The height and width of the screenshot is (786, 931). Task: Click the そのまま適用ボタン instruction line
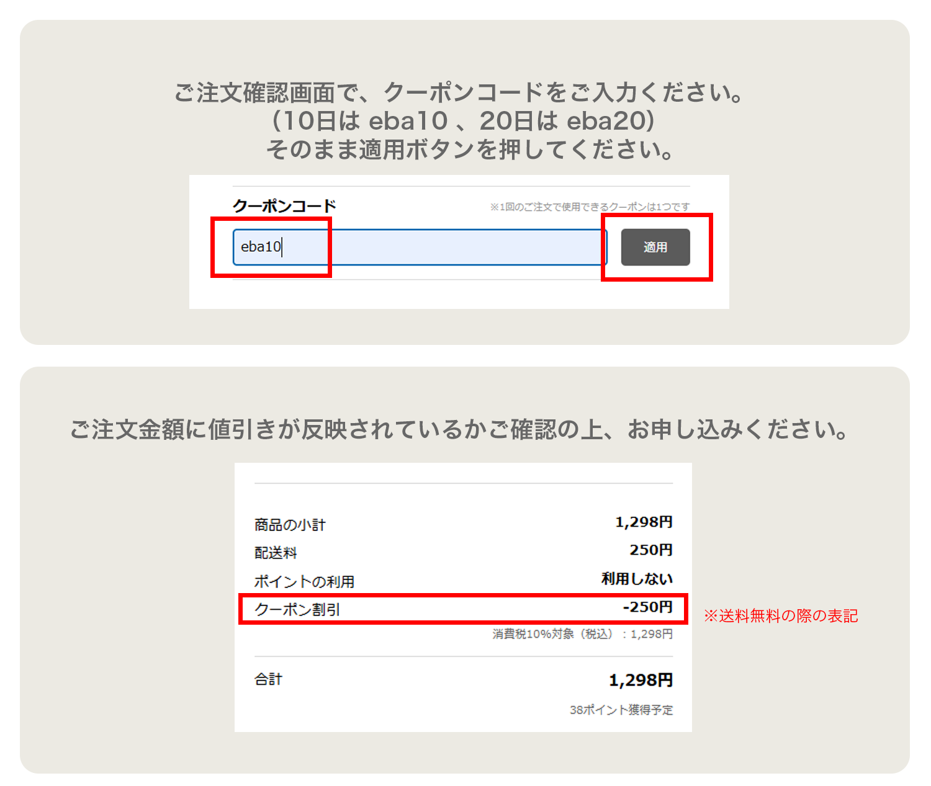point(470,150)
